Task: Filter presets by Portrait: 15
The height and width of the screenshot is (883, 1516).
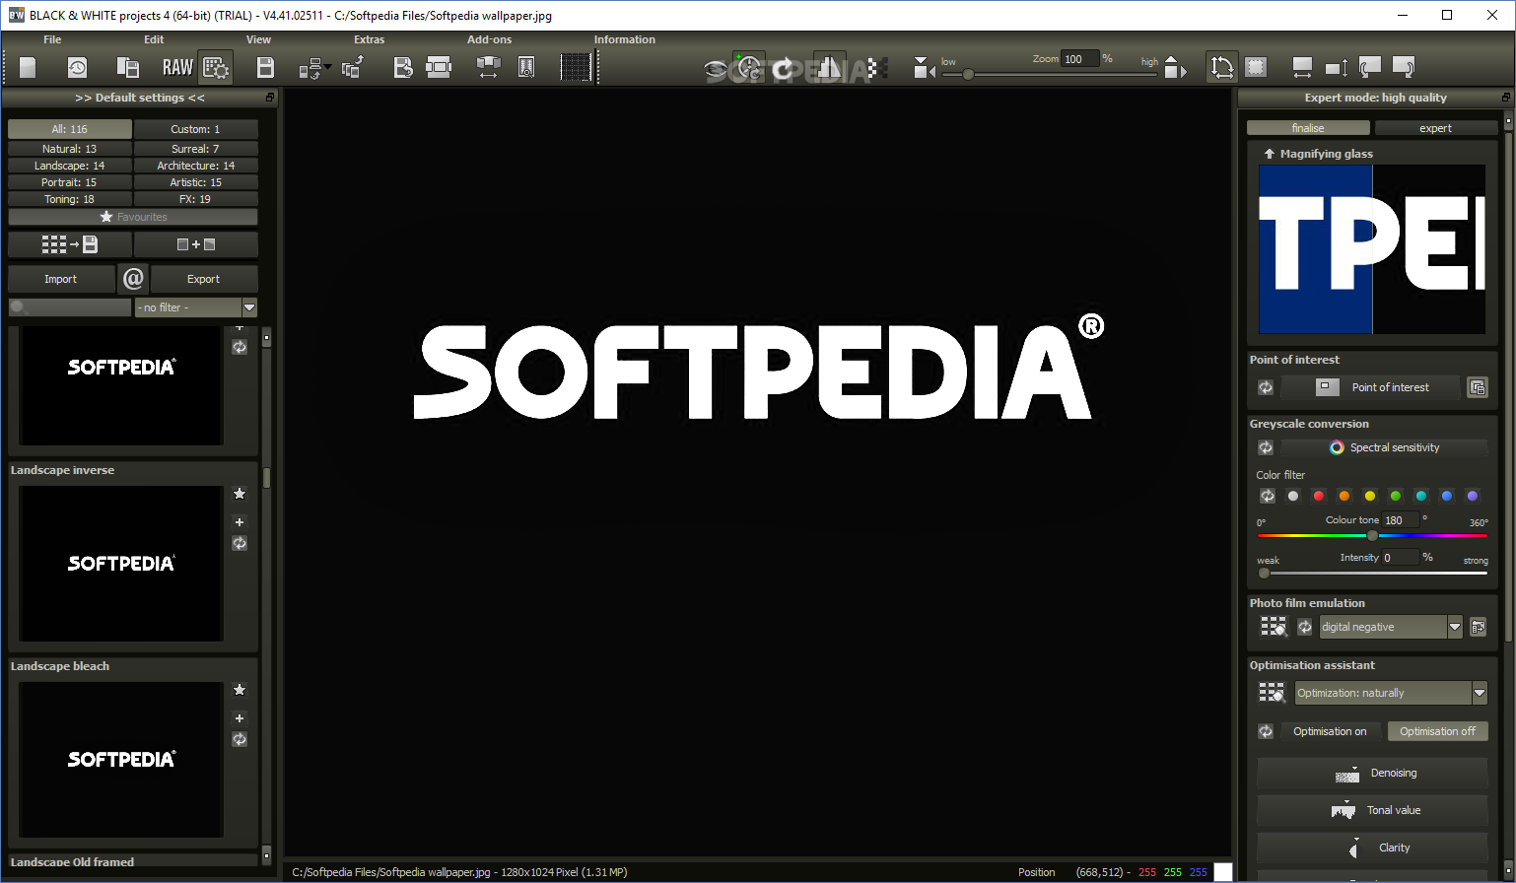Action: tap(69, 182)
